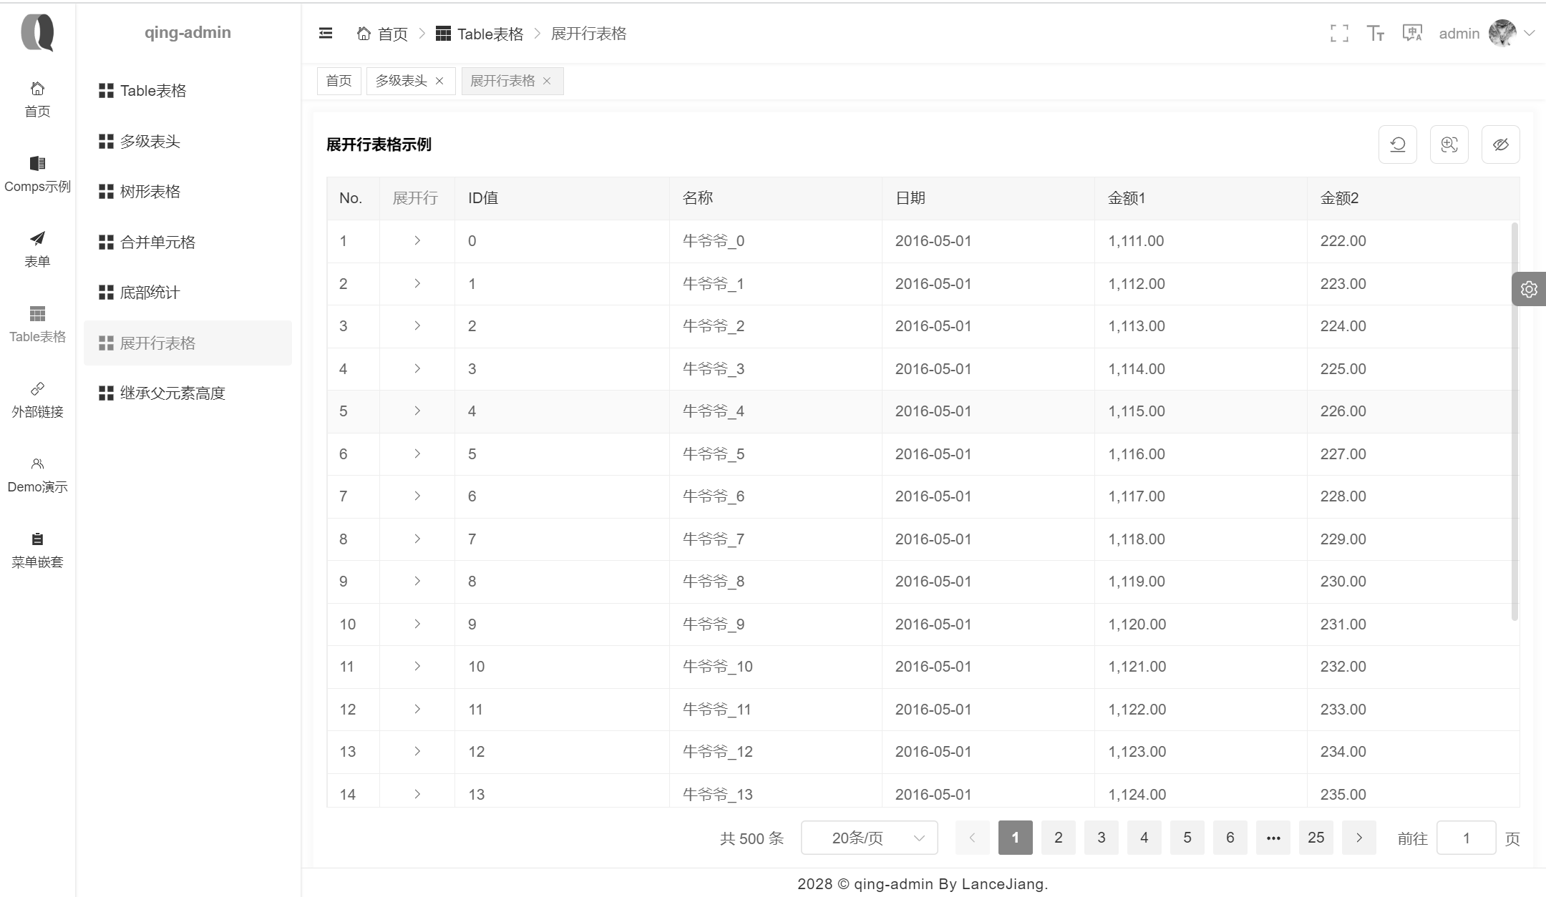Open 外部链接 in left rail
The height and width of the screenshot is (897, 1546).
(37, 399)
